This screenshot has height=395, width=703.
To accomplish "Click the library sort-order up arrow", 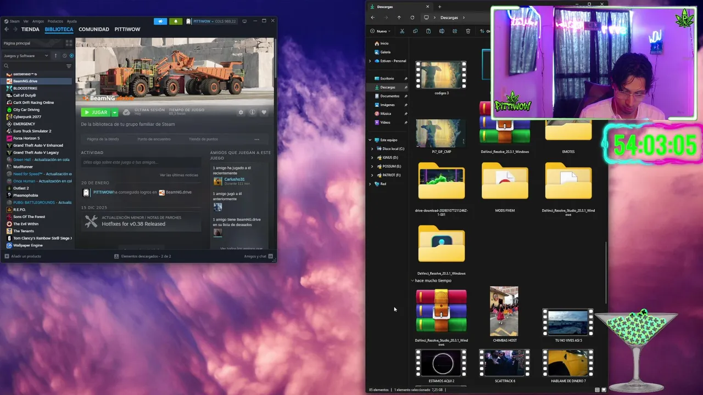I will click(x=55, y=55).
